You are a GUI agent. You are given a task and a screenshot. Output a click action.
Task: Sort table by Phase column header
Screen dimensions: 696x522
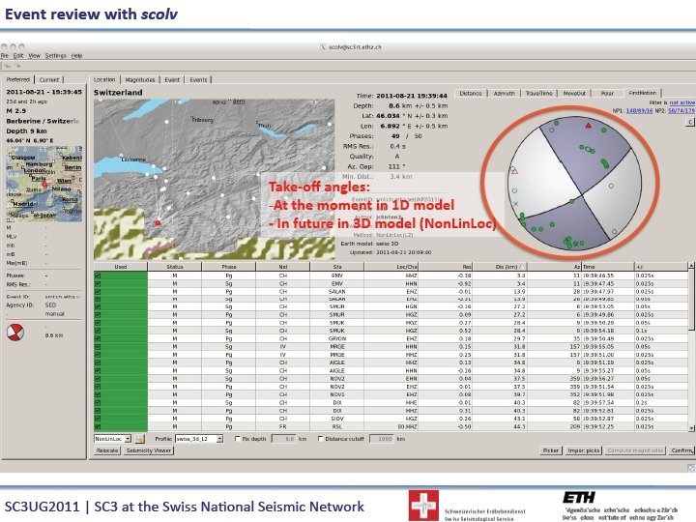(x=229, y=267)
